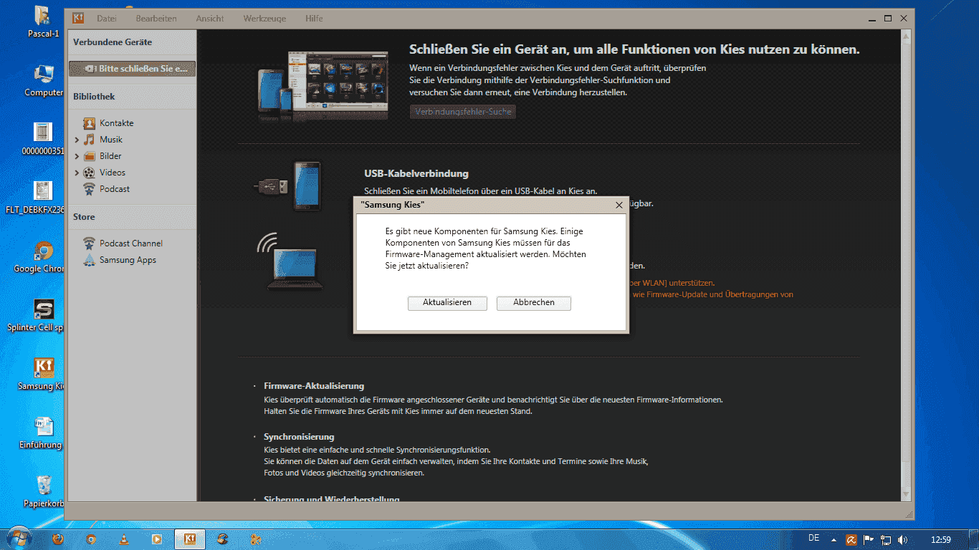Click the Show desktop strip in the taskbar
The height and width of the screenshot is (550, 979).
[x=973, y=539]
